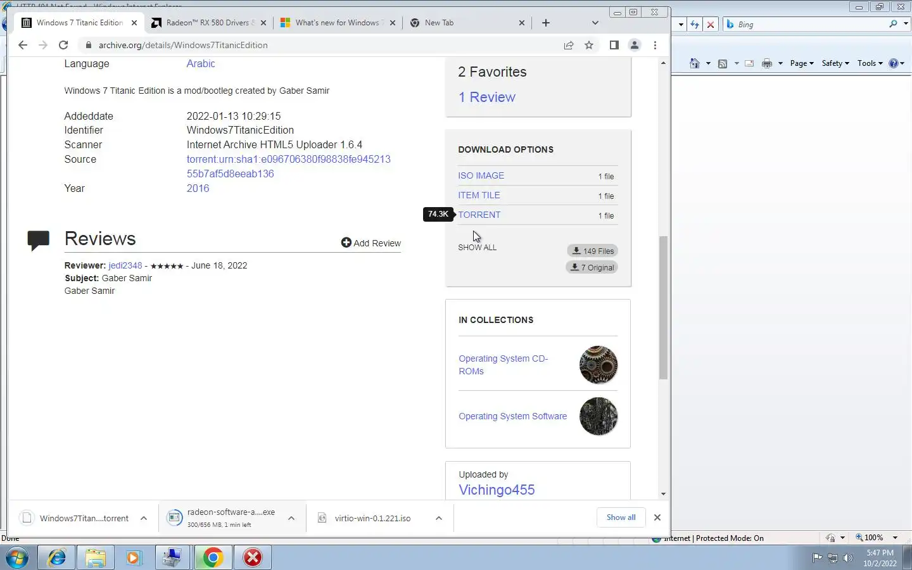Open the IE Help icon menu

pos(897,63)
